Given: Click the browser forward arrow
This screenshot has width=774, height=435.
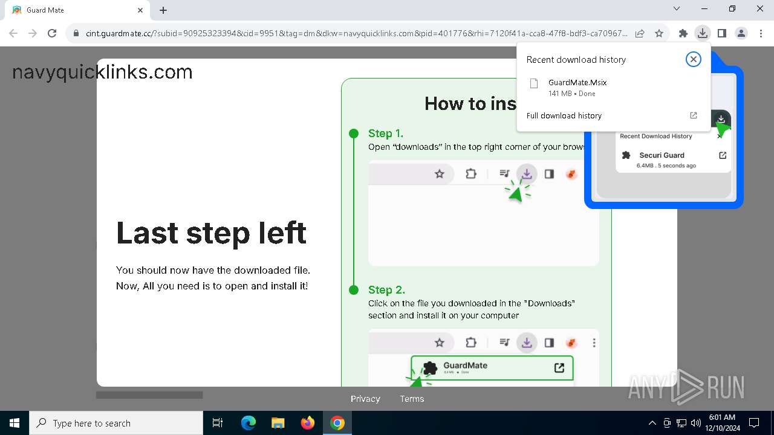Looking at the screenshot, I should point(33,33).
